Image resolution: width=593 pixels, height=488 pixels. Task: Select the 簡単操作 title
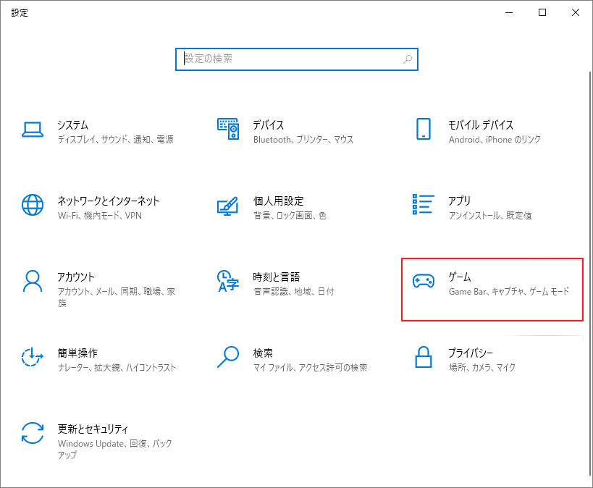coord(77,353)
